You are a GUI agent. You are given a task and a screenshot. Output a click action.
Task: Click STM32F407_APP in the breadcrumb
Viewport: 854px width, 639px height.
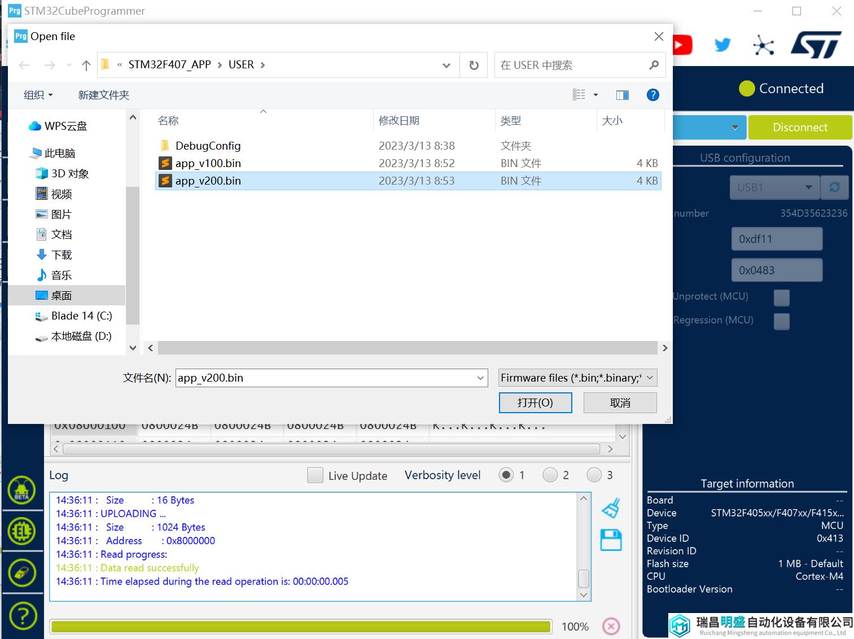point(169,65)
